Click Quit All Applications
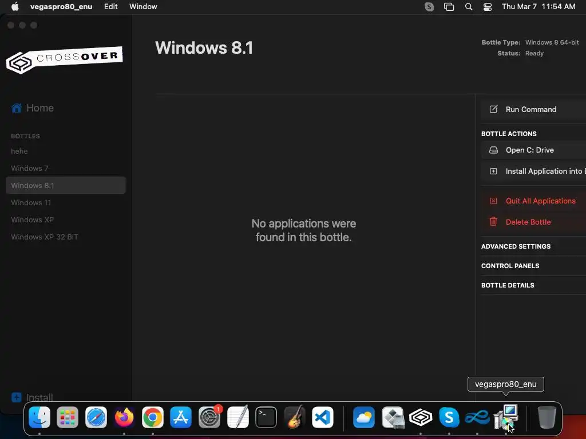This screenshot has height=439, width=586. [533, 201]
